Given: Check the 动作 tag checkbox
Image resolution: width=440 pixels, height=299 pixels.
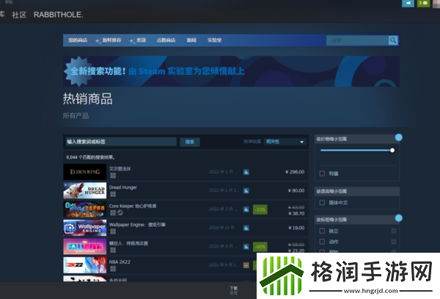Looking at the screenshot, I should pos(322,242).
